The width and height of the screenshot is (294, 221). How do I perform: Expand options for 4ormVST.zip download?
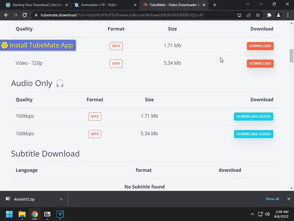(61, 199)
